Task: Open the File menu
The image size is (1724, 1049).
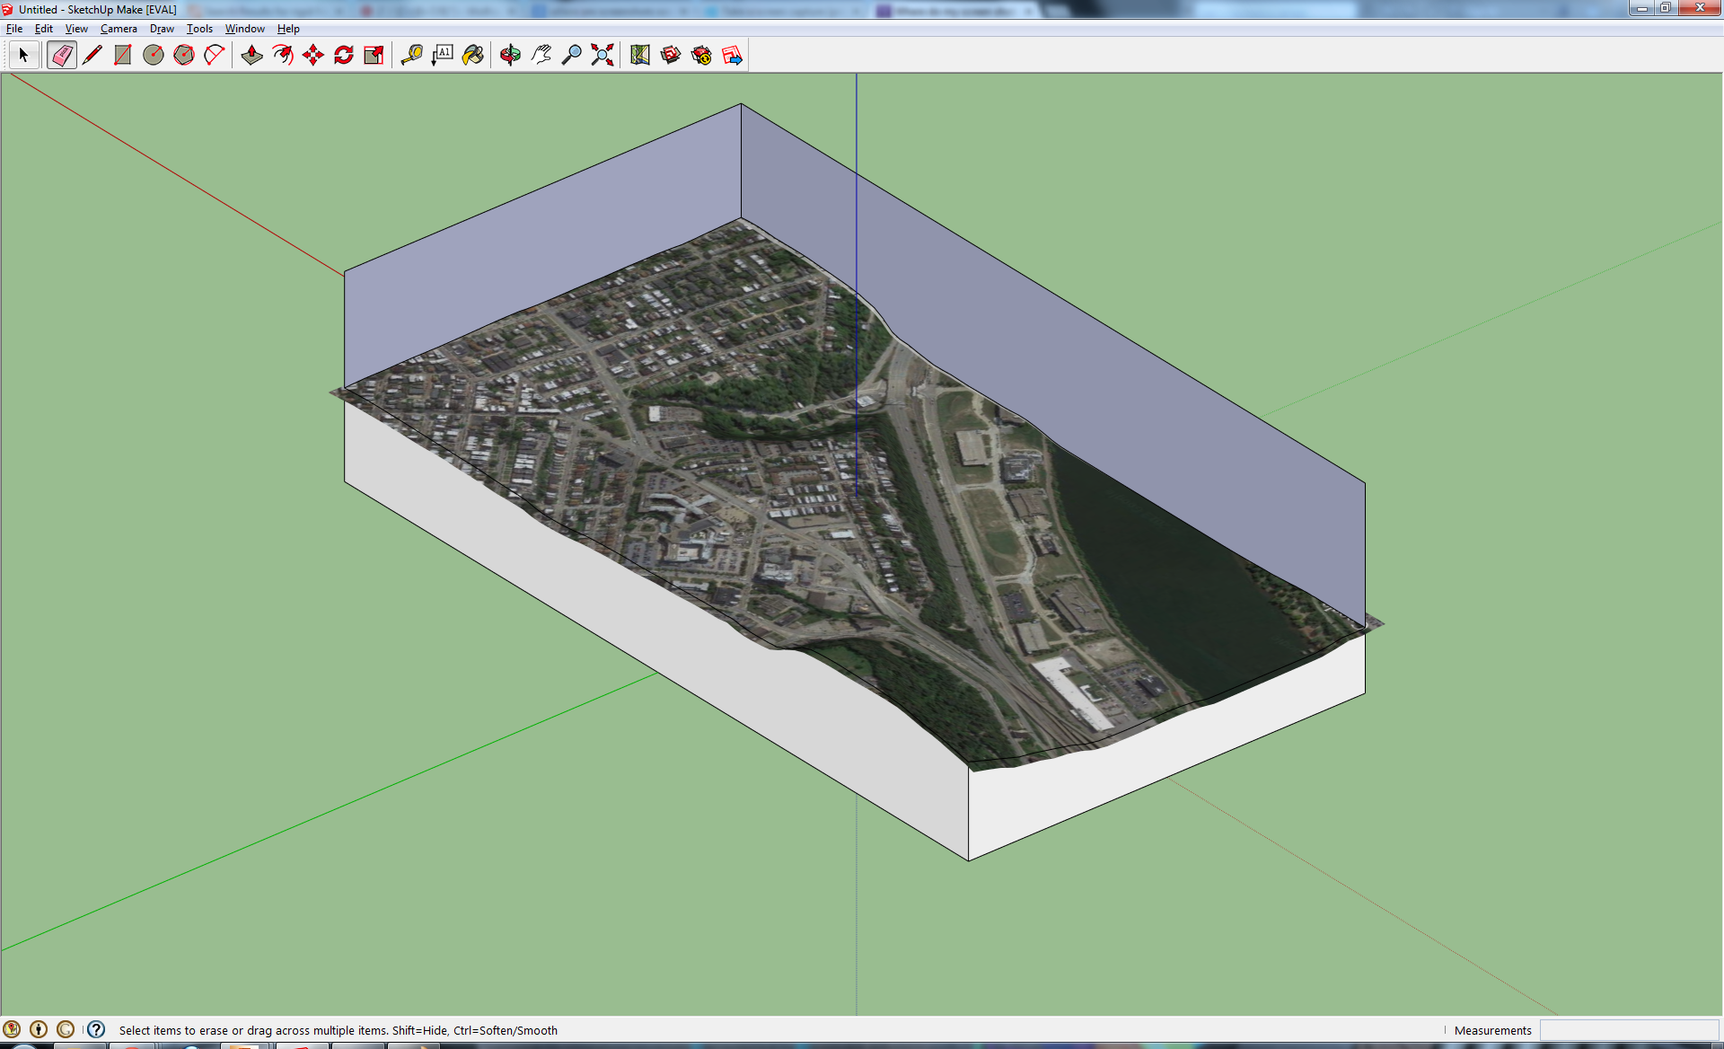Action: 14,29
